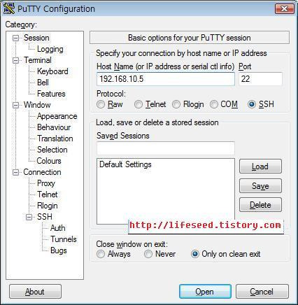Click the Saved Sessions name field
Screen dimensions: 298x305
(166, 148)
